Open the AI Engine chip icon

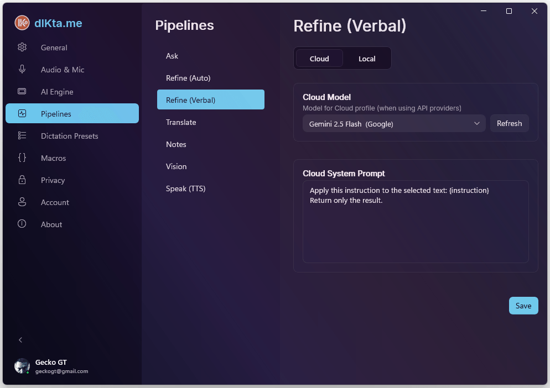[x=22, y=92]
